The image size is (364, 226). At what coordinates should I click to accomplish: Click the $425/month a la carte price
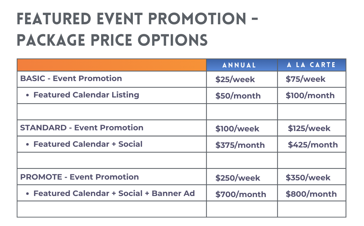(313, 145)
